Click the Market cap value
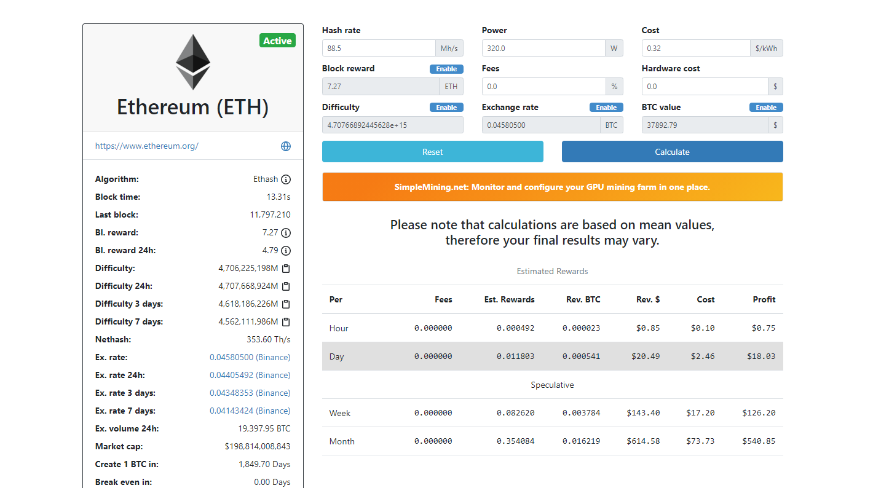The height and width of the screenshot is (488, 873). 258,447
